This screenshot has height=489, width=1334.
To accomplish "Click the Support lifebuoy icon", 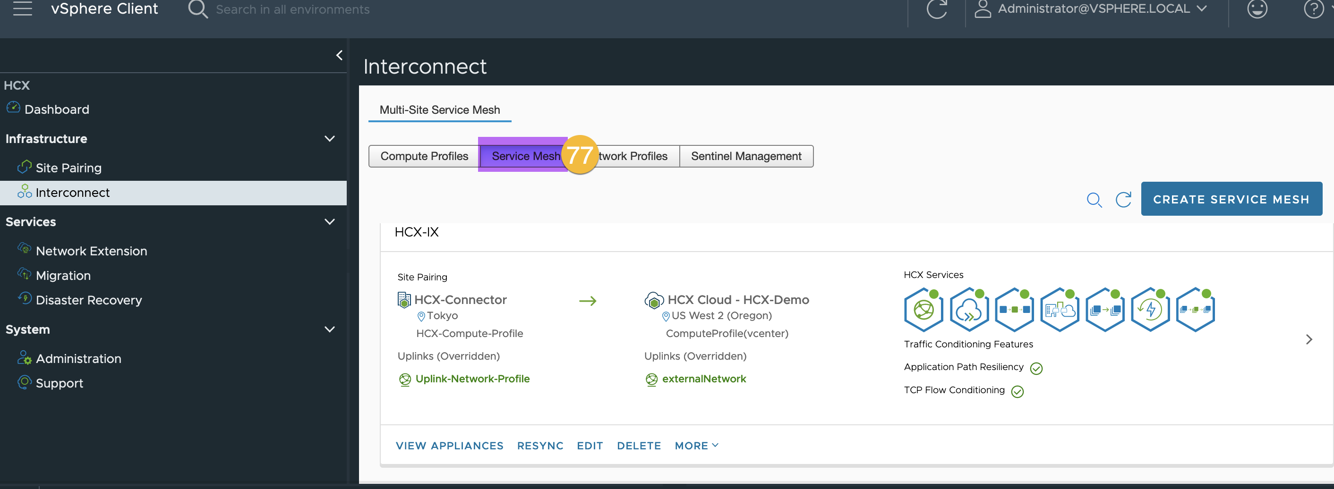I will (x=25, y=382).
